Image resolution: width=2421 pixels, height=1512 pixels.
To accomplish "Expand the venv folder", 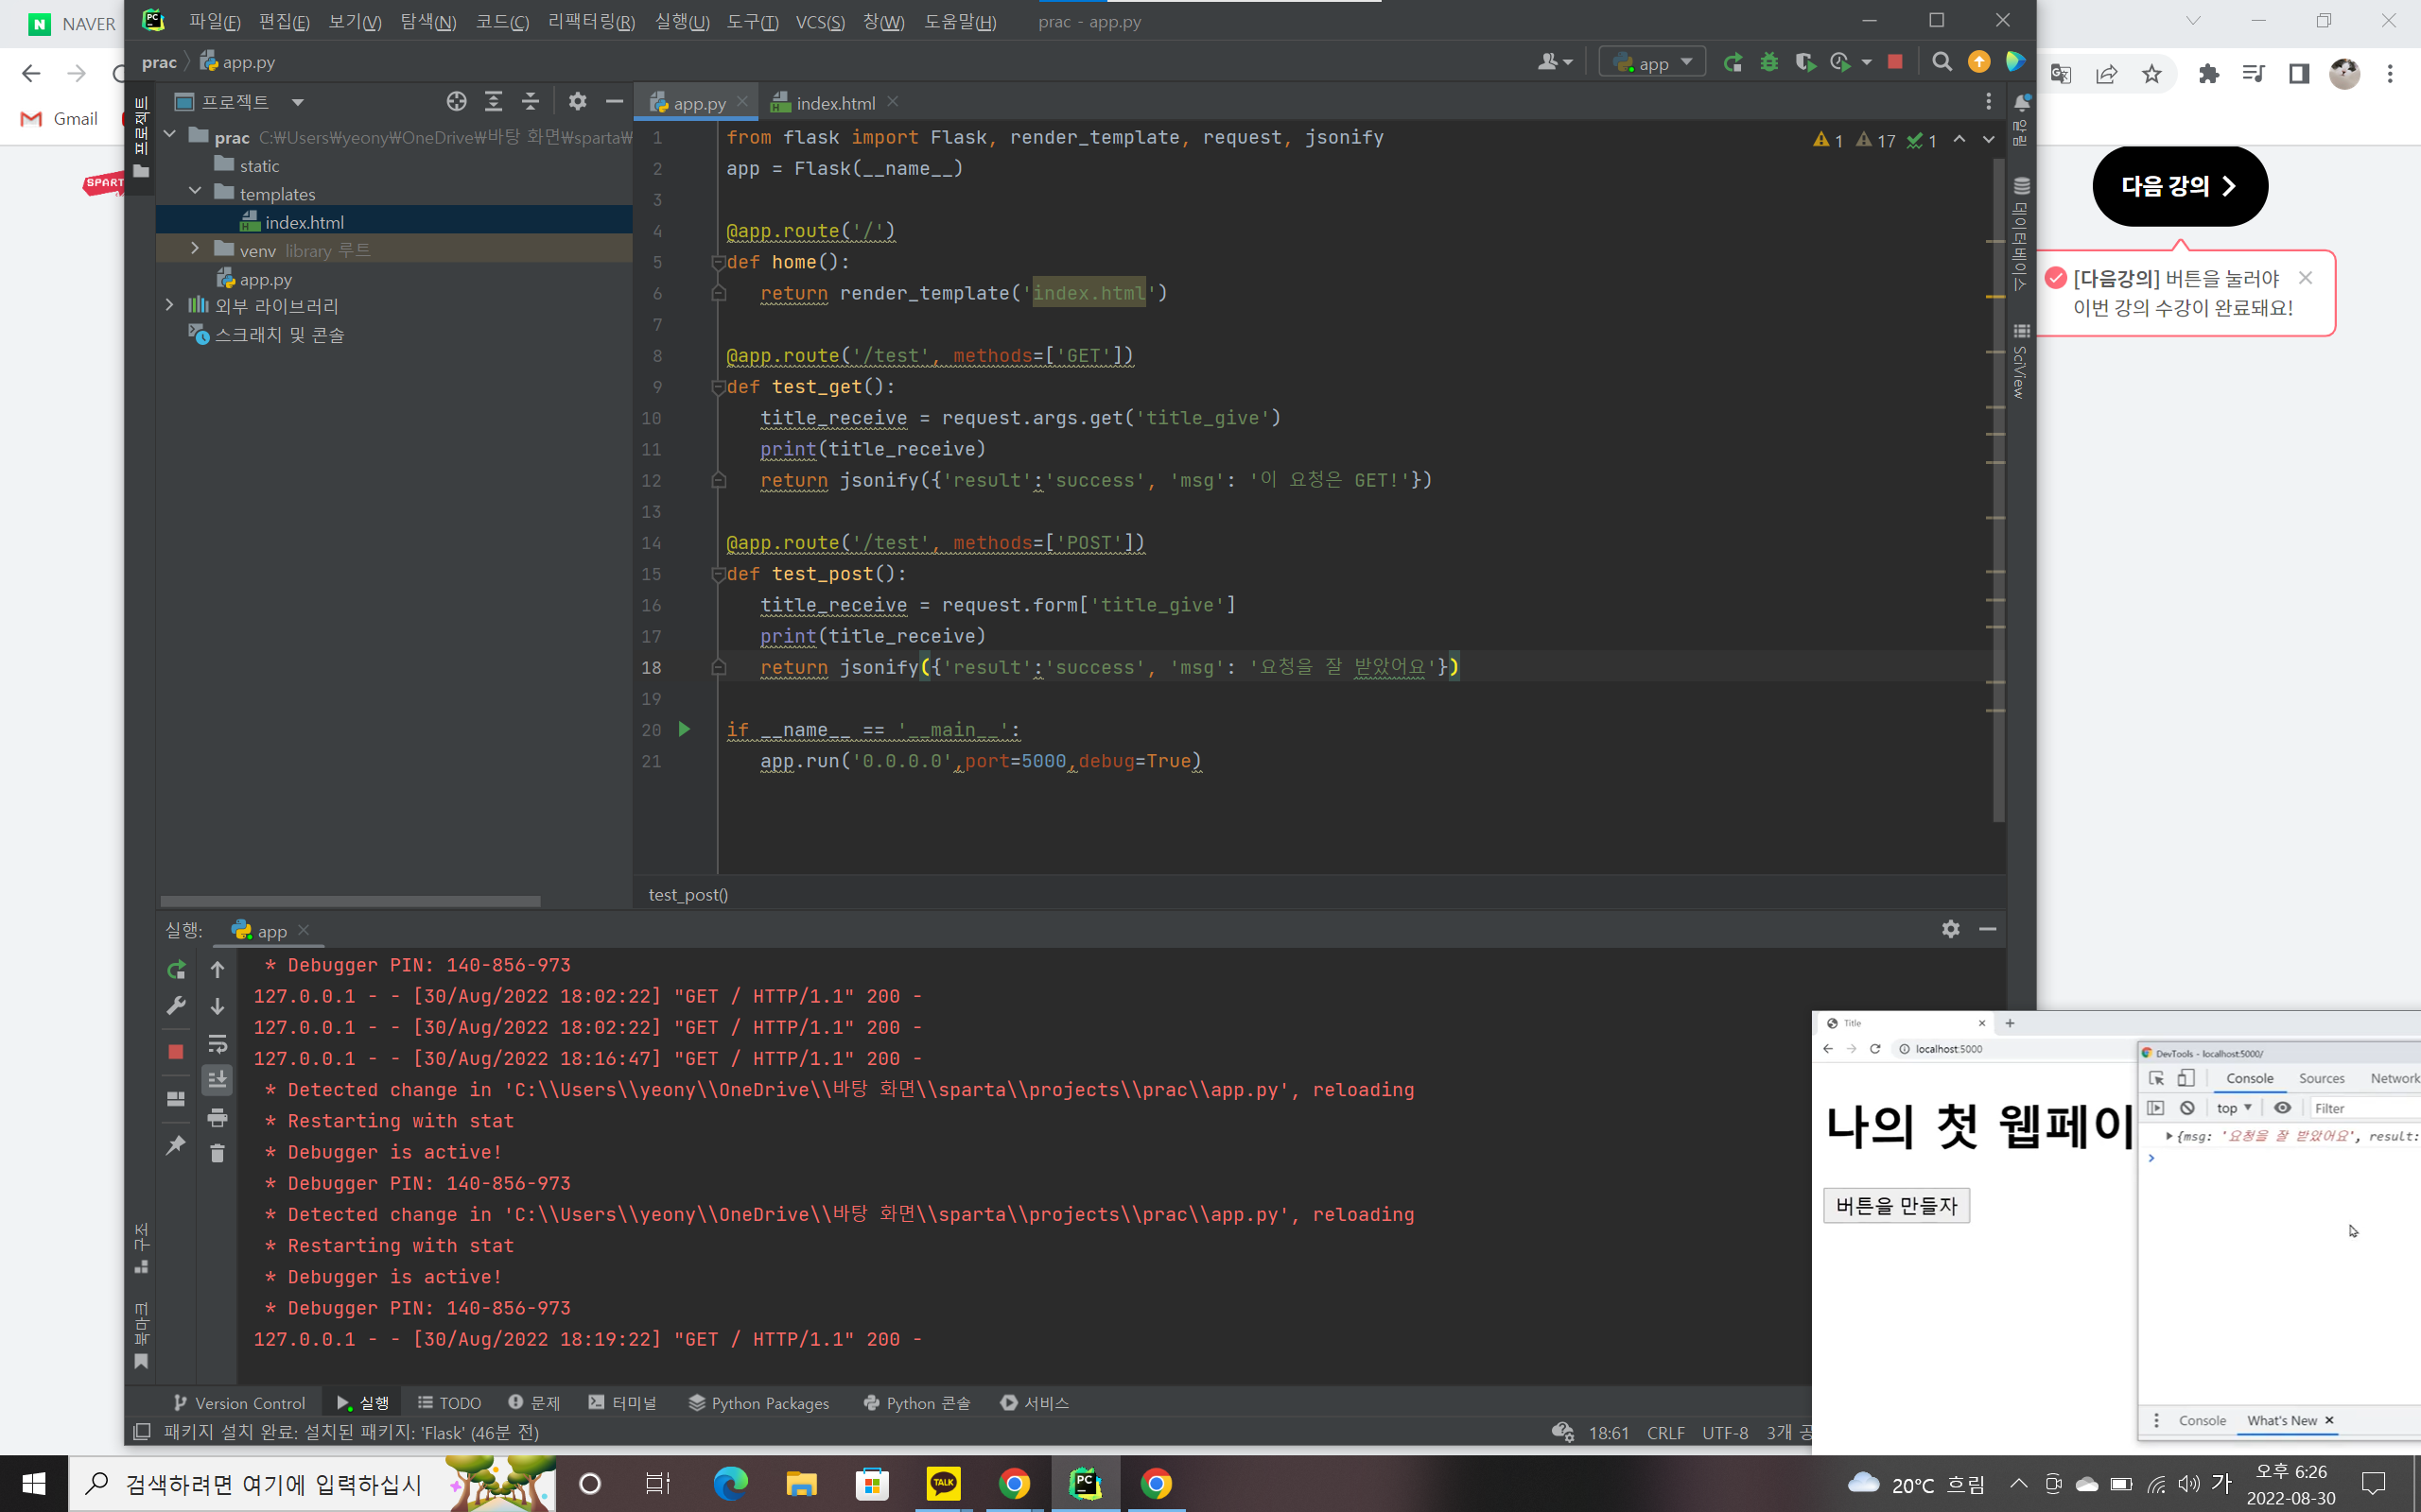I will pyautogui.click(x=195, y=248).
